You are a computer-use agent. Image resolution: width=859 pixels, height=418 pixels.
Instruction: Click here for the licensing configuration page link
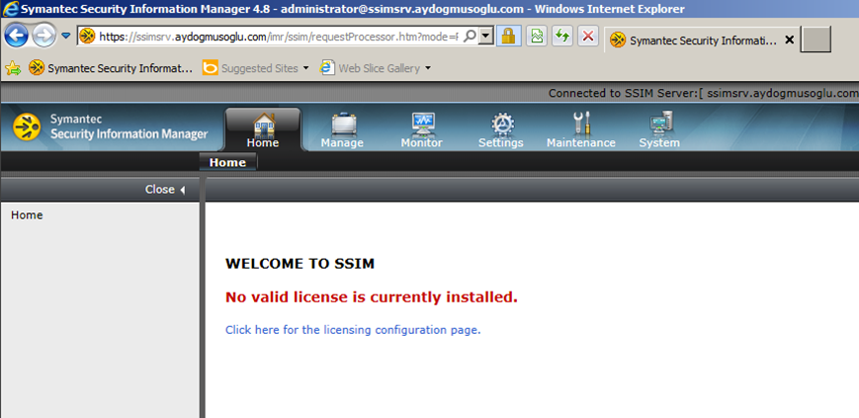(x=353, y=330)
